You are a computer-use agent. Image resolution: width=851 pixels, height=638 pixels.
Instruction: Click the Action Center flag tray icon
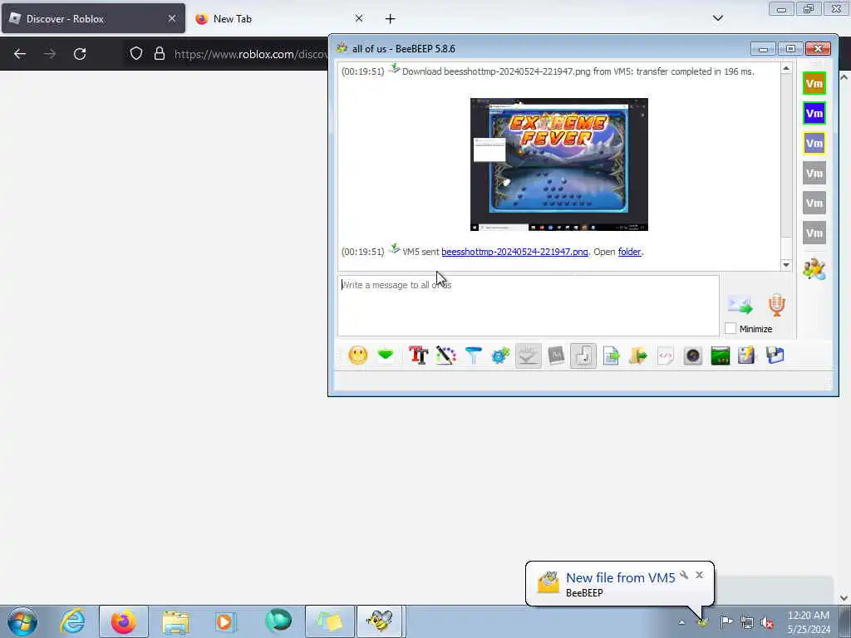click(x=726, y=622)
